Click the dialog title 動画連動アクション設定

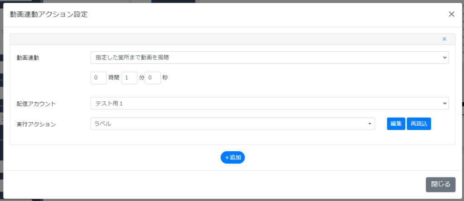49,14
